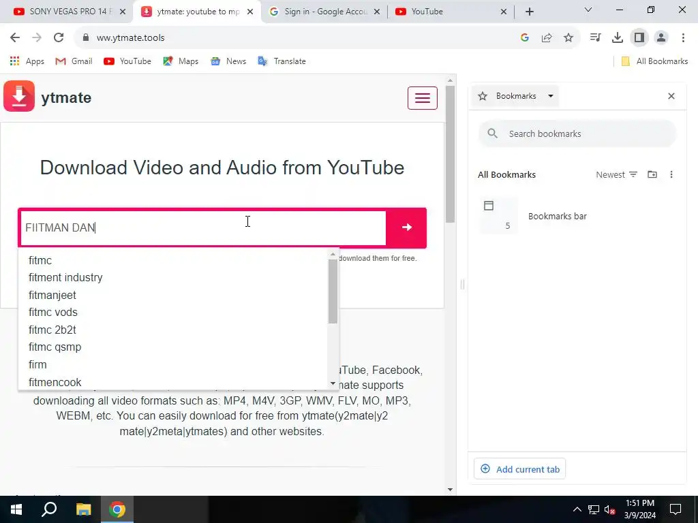Show hidden system tray icons
Image resolution: width=698 pixels, height=523 pixels.
point(577,509)
